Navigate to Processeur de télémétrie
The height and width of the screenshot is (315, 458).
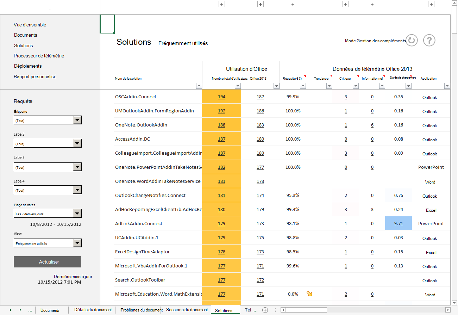(x=38, y=56)
